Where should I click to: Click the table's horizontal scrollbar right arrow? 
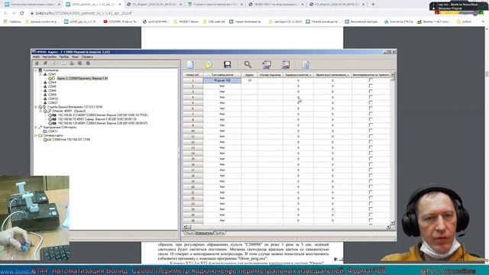tap(388, 227)
